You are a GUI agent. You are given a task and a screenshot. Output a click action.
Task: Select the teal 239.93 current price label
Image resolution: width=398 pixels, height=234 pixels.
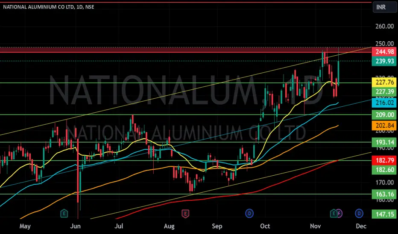384,61
